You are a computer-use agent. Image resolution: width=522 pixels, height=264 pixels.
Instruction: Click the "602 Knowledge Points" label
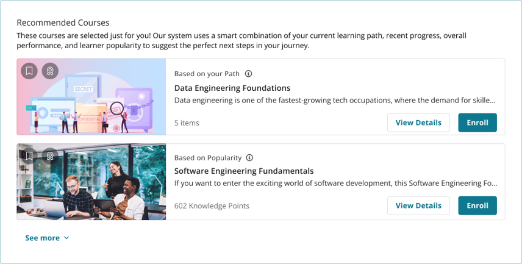[x=212, y=205]
